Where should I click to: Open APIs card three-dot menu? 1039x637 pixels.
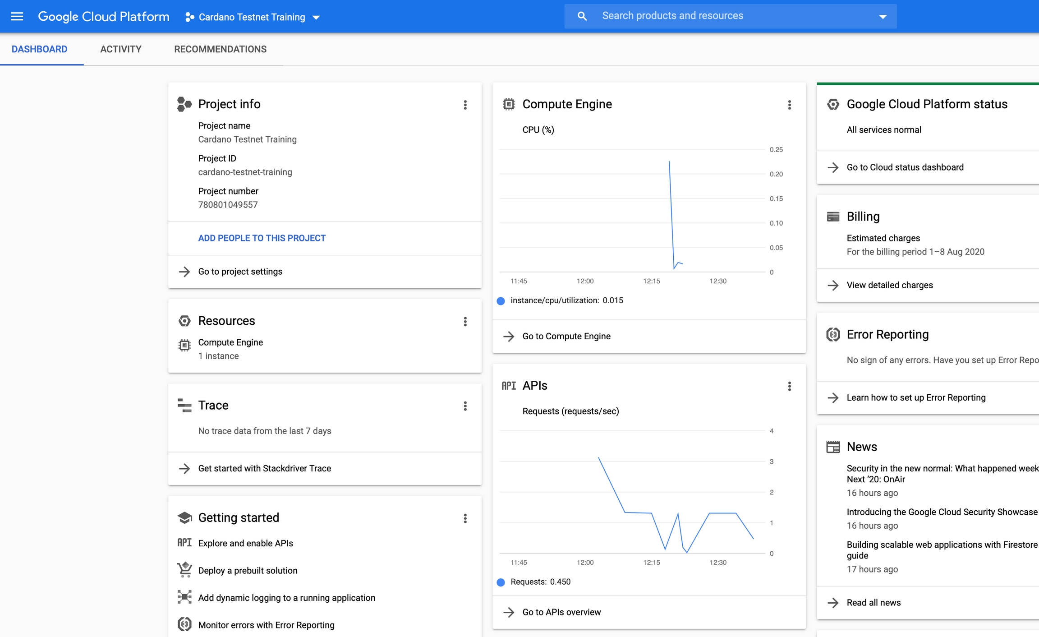(789, 386)
